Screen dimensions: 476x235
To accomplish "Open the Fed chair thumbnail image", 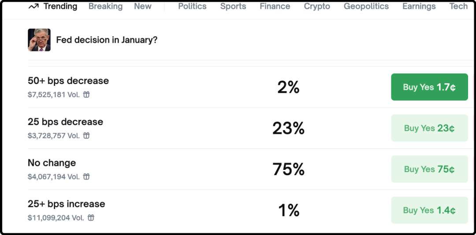I will 39,40.
